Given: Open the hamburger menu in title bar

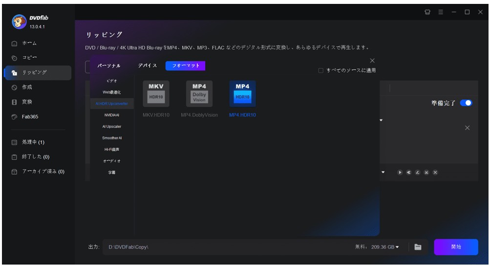Looking at the screenshot, I should coord(441,12).
